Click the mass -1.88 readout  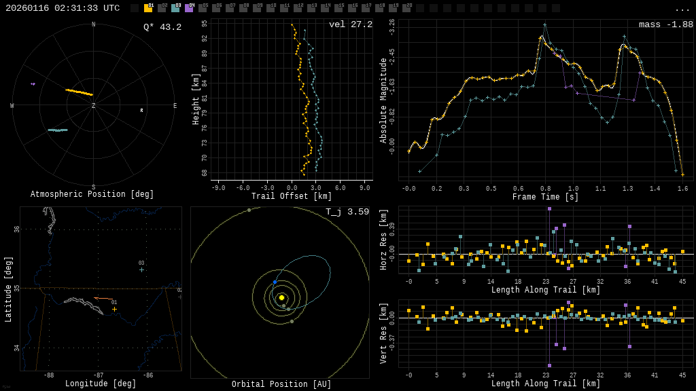[x=665, y=24]
